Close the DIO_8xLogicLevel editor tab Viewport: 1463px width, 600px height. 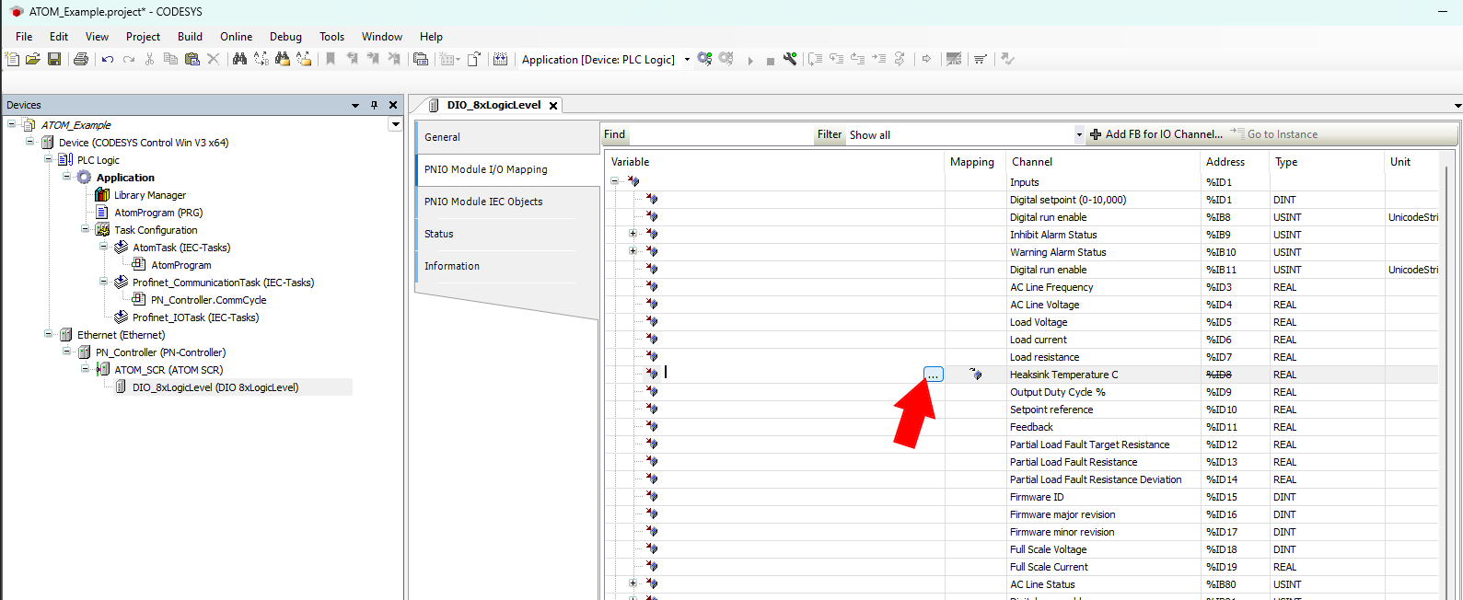pyautogui.click(x=553, y=106)
